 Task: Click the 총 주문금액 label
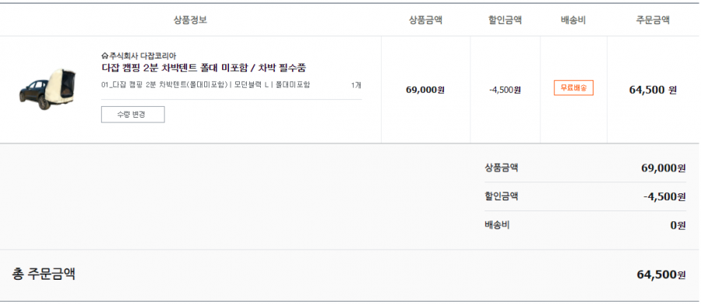(44, 274)
